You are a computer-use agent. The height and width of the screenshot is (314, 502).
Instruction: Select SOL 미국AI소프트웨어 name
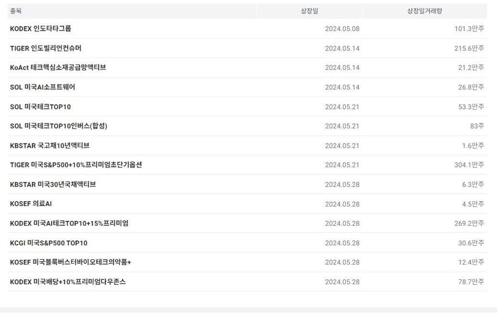pyautogui.click(x=43, y=87)
